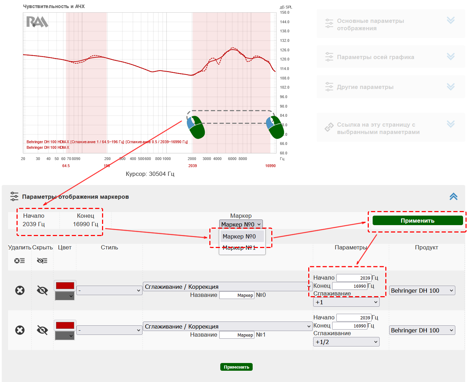Hide the Маркер №0 row via eye icon
This screenshot has height=382, width=468.
[x=42, y=290]
